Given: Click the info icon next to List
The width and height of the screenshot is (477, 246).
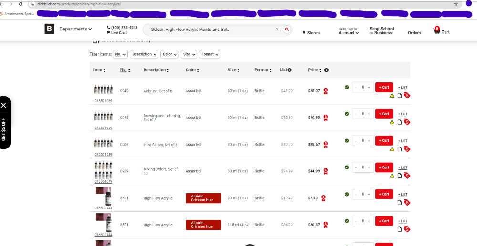Looking at the screenshot, I should 289,70.
